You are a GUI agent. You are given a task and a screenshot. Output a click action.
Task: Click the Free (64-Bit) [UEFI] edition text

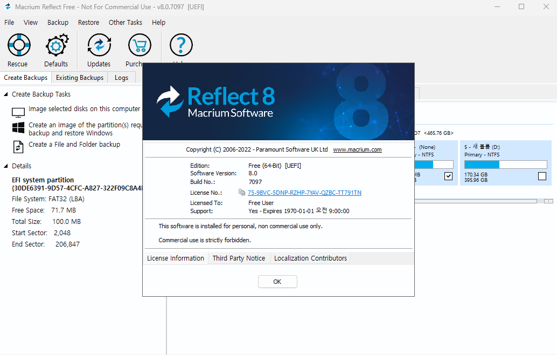pyautogui.click(x=275, y=166)
